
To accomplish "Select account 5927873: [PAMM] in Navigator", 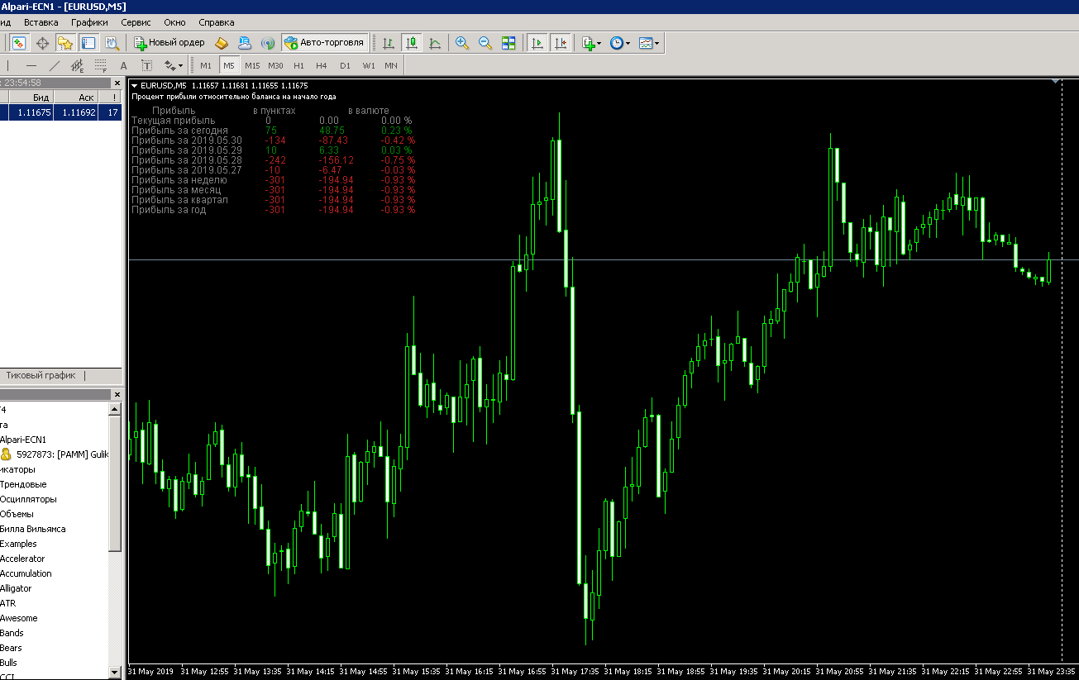I will click(x=55, y=454).
